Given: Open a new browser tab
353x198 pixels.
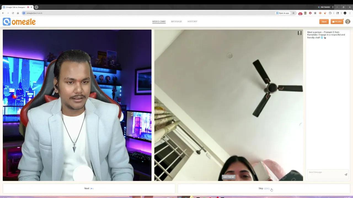Looking at the screenshot, I should [x=36, y=7].
